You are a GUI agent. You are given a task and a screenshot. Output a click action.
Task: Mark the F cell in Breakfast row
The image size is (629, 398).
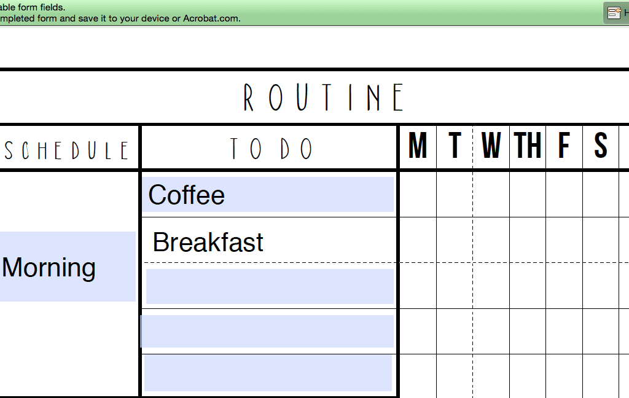pyautogui.click(x=564, y=240)
